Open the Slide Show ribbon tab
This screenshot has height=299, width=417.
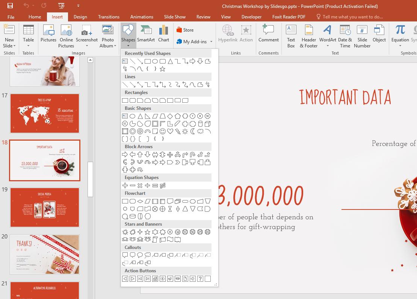point(175,17)
